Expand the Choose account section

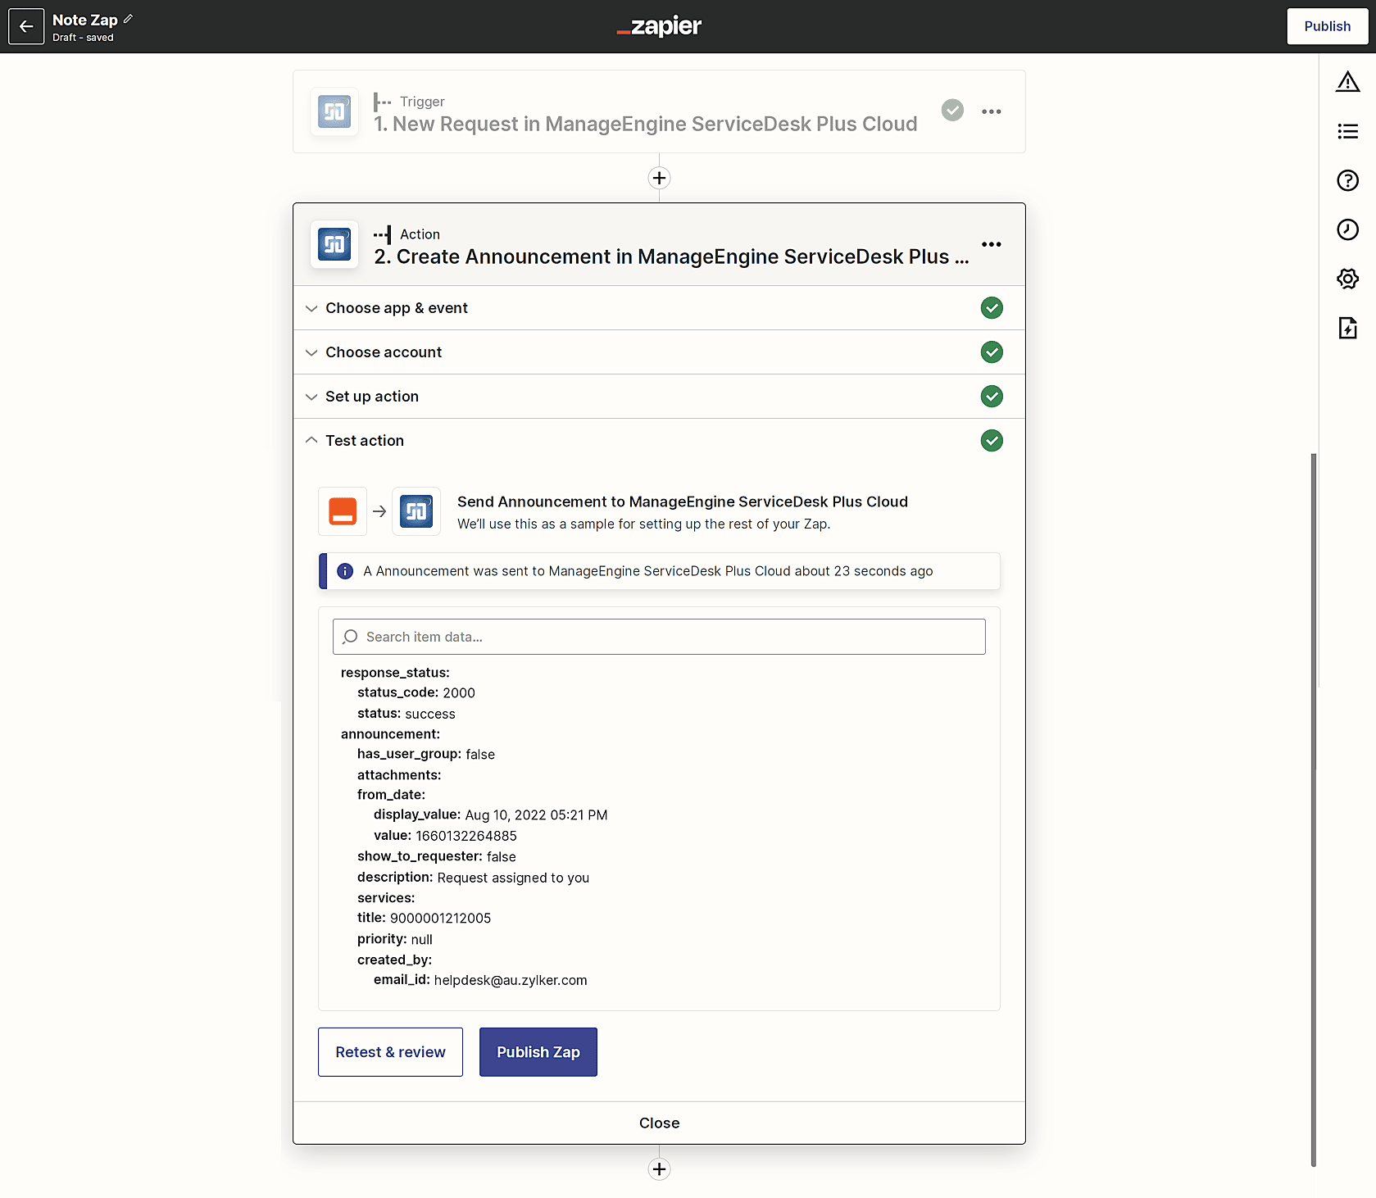click(x=659, y=352)
